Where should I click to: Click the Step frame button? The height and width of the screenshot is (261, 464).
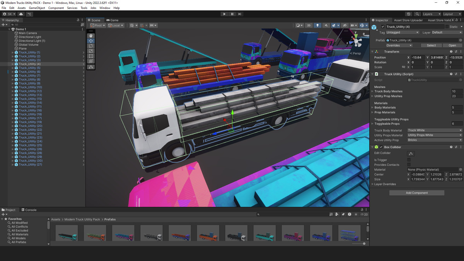[x=240, y=14]
